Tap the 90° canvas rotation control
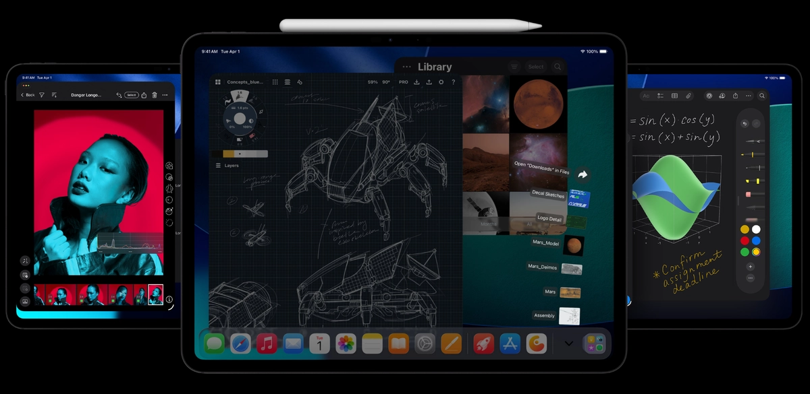Image resolution: width=810 pixels, height=394 pixels. (385, 82)
